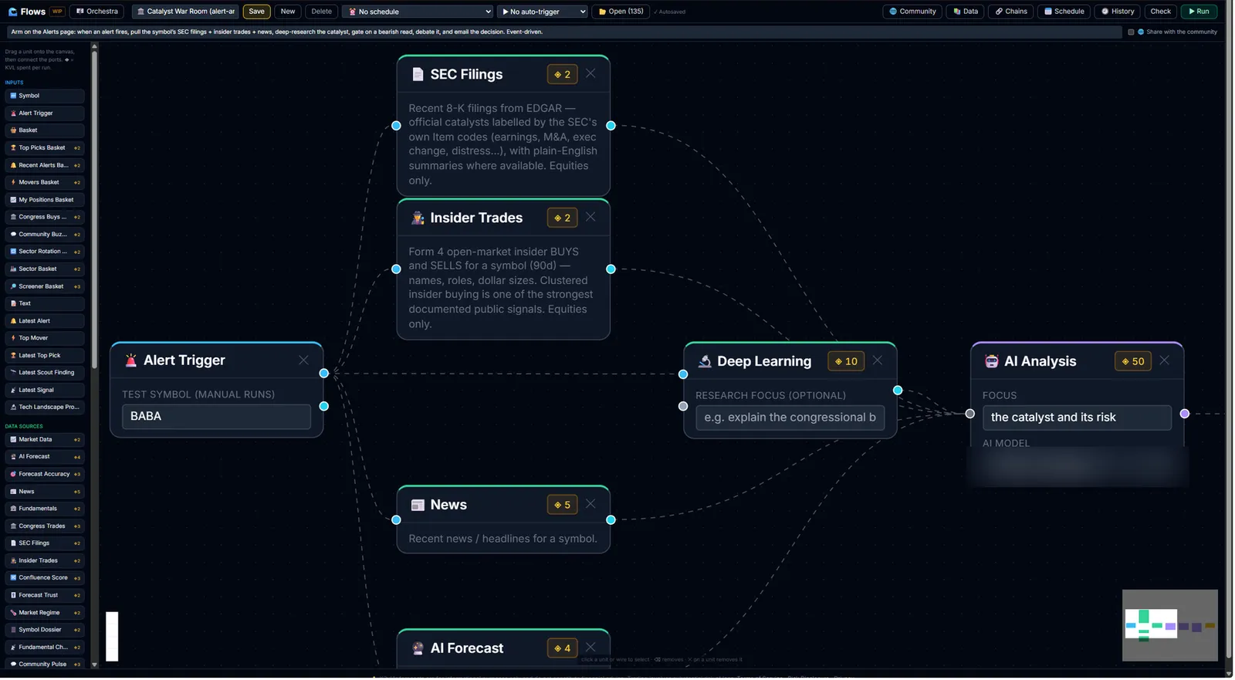Click SEC Filings output port
The height and width of the screenshot is (680, 1235).
coord(611,125)
